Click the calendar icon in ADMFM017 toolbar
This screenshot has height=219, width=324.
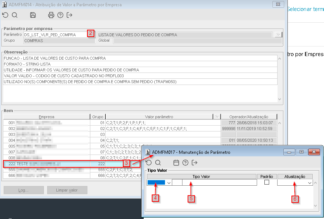pos(176,163)
